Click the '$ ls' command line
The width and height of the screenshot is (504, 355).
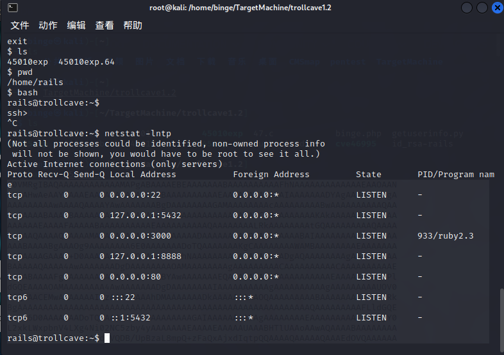click(x=17, y=52)
